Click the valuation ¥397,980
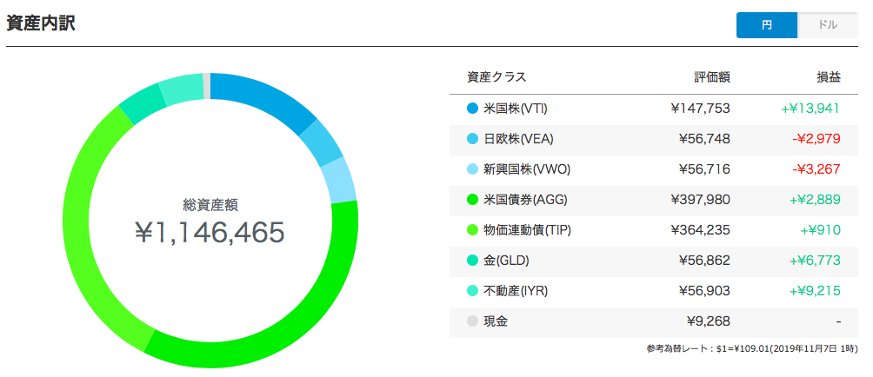The image size is (873, 377). coord(701,200)
